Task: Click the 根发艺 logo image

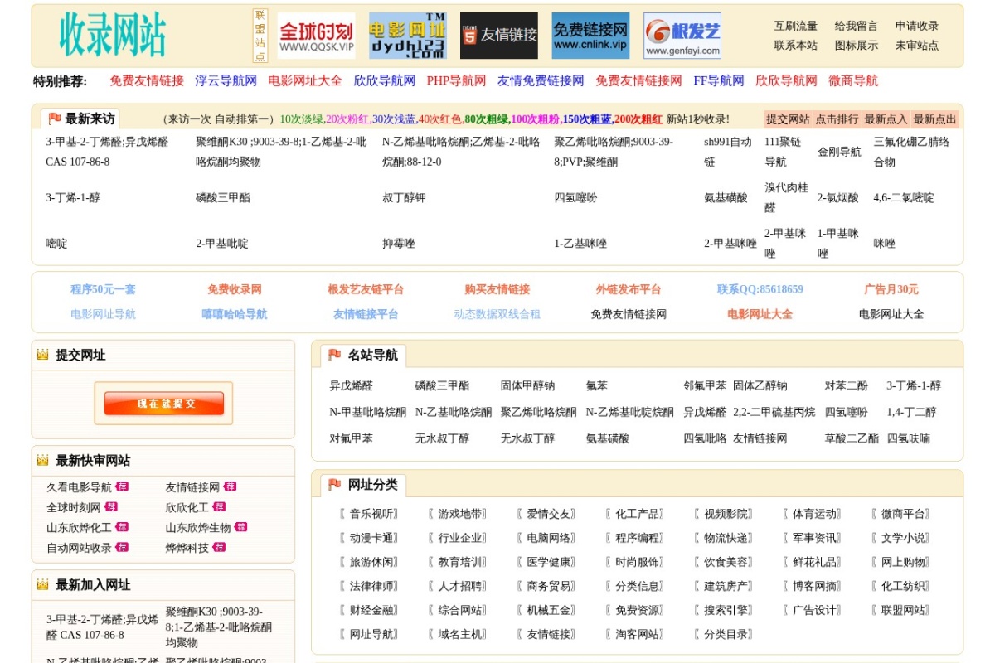Action: coord(680,36)
